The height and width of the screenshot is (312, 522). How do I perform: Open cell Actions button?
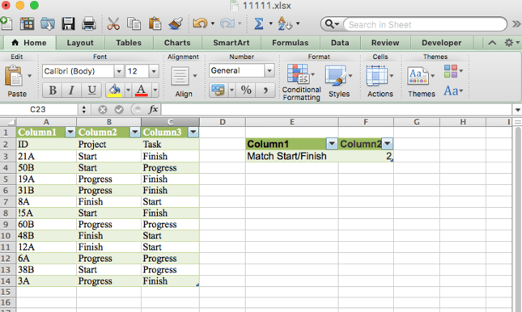tap(376, 76)
